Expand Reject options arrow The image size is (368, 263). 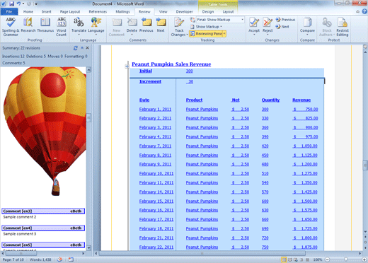coord(268,35)
